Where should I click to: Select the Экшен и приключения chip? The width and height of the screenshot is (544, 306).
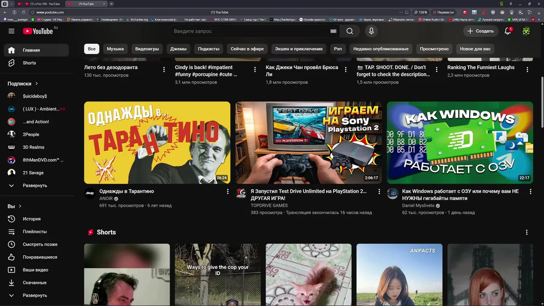click(x=299, y=49)
